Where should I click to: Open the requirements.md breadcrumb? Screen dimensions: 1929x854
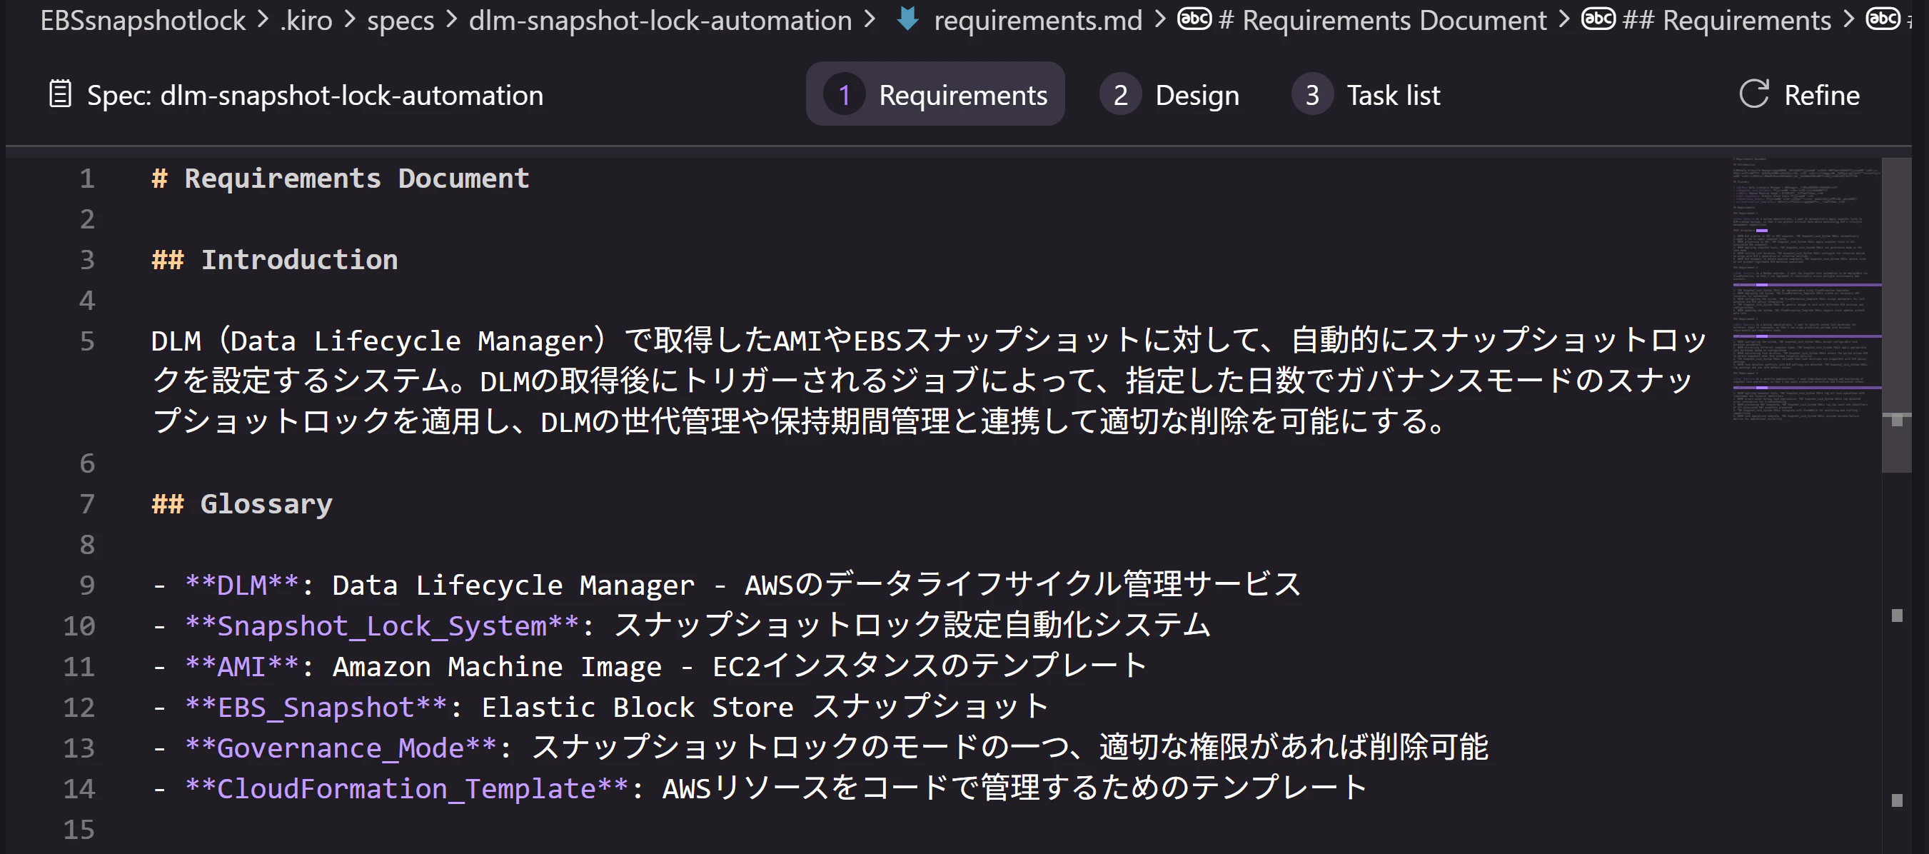1038,20
